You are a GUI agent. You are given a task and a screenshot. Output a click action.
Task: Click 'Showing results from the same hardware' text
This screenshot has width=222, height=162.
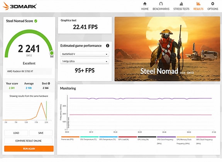29,96
